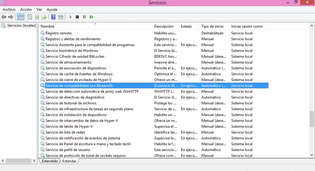The image size is (315, 171).
Task: Select Registros y alertas de rendimiento
Action: click(73, 39)
